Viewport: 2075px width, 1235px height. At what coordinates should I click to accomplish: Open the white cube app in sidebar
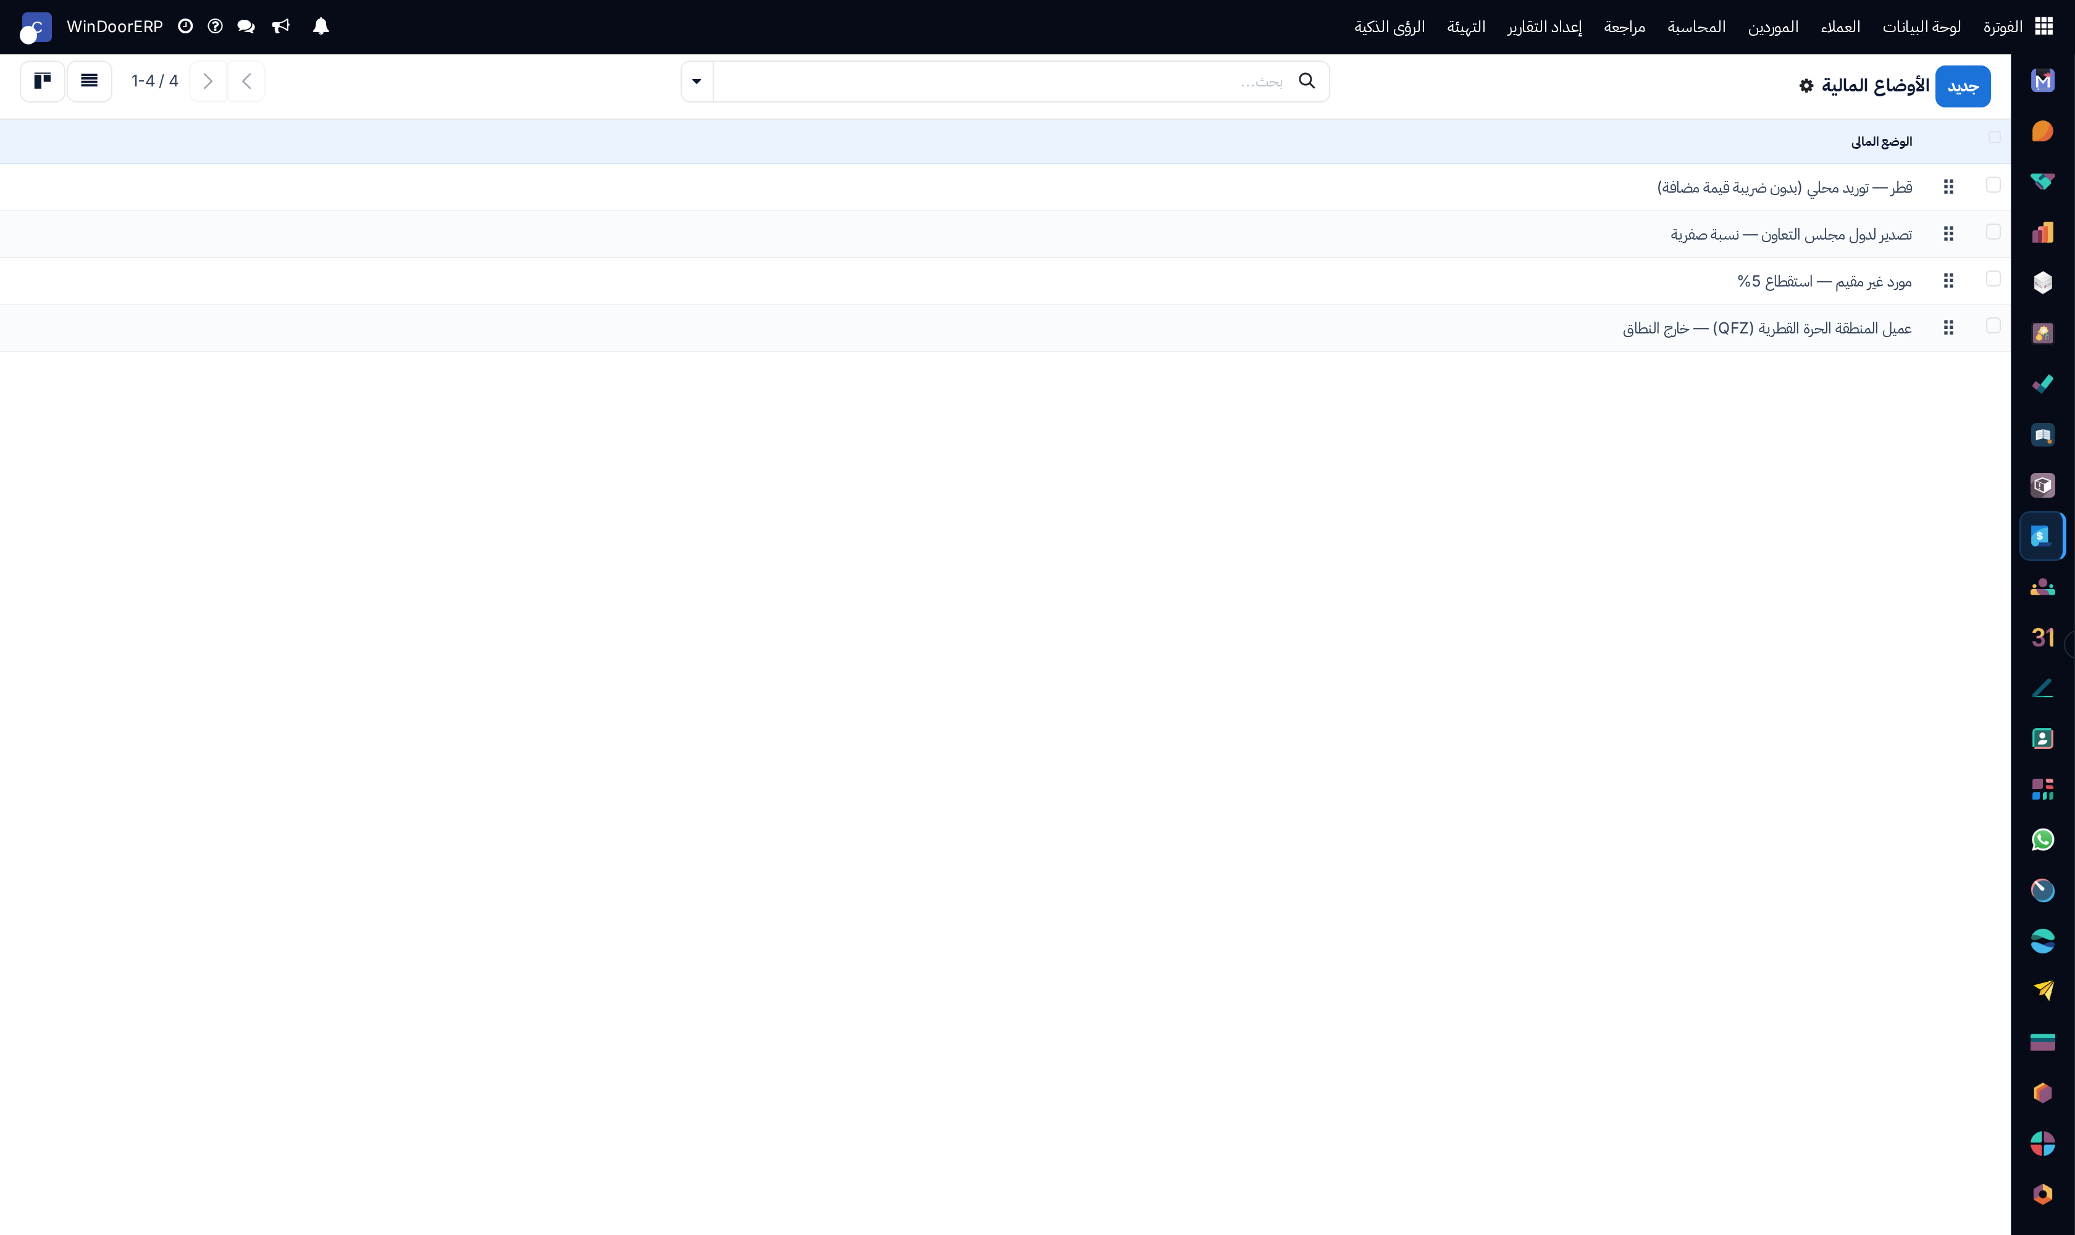(2042, 283)
